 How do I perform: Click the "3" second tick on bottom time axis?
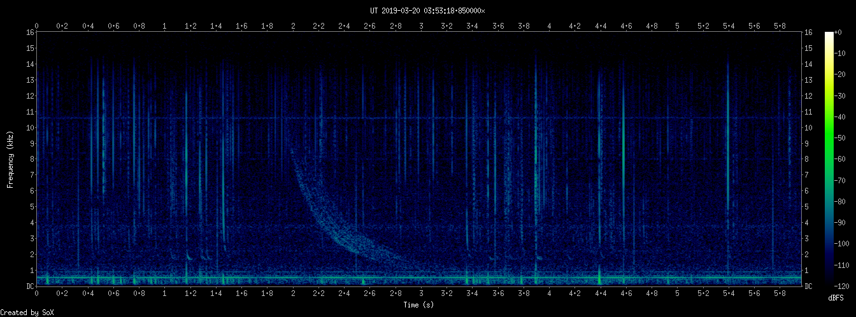(x=421, y=294)
